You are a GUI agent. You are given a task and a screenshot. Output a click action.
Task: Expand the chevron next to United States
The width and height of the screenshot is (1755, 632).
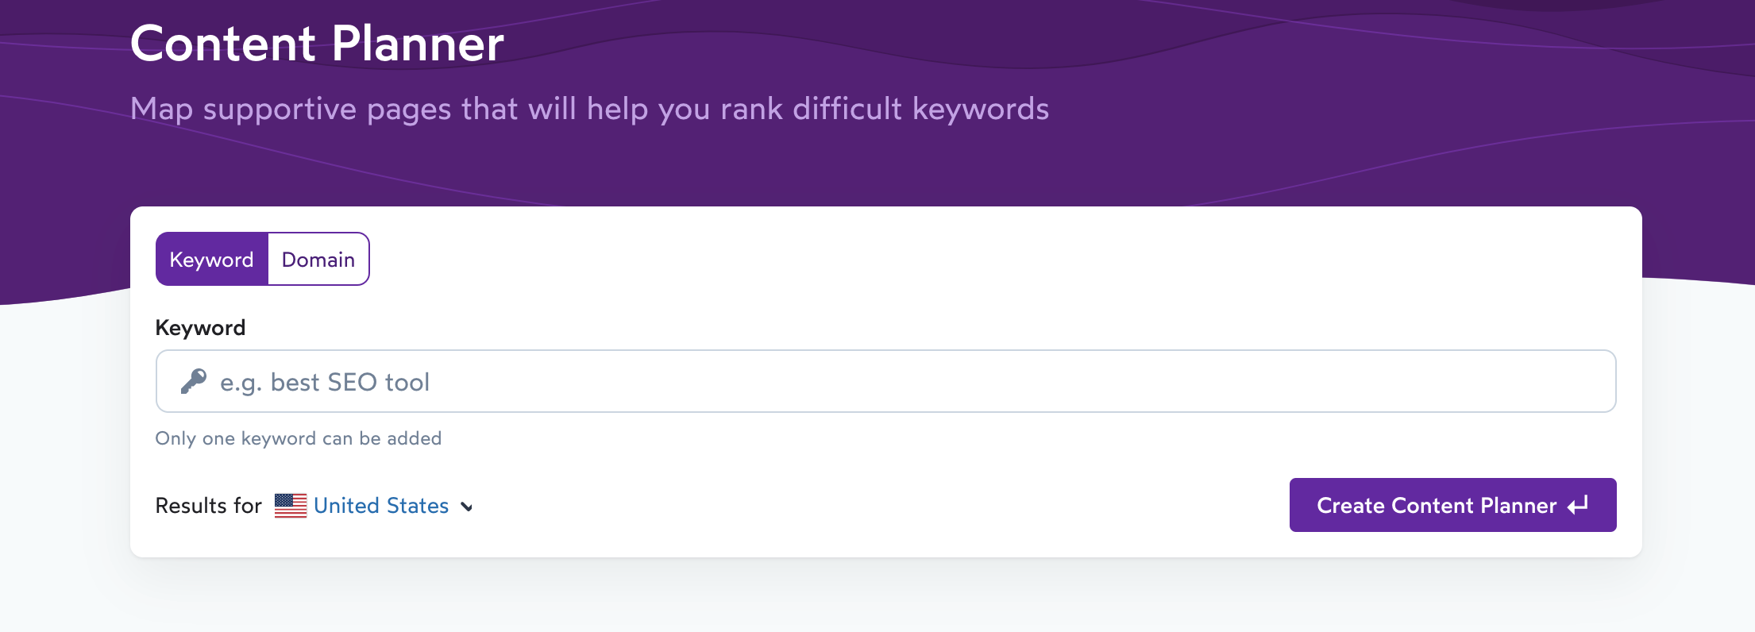pyautogui.click(x=467, y=507)
